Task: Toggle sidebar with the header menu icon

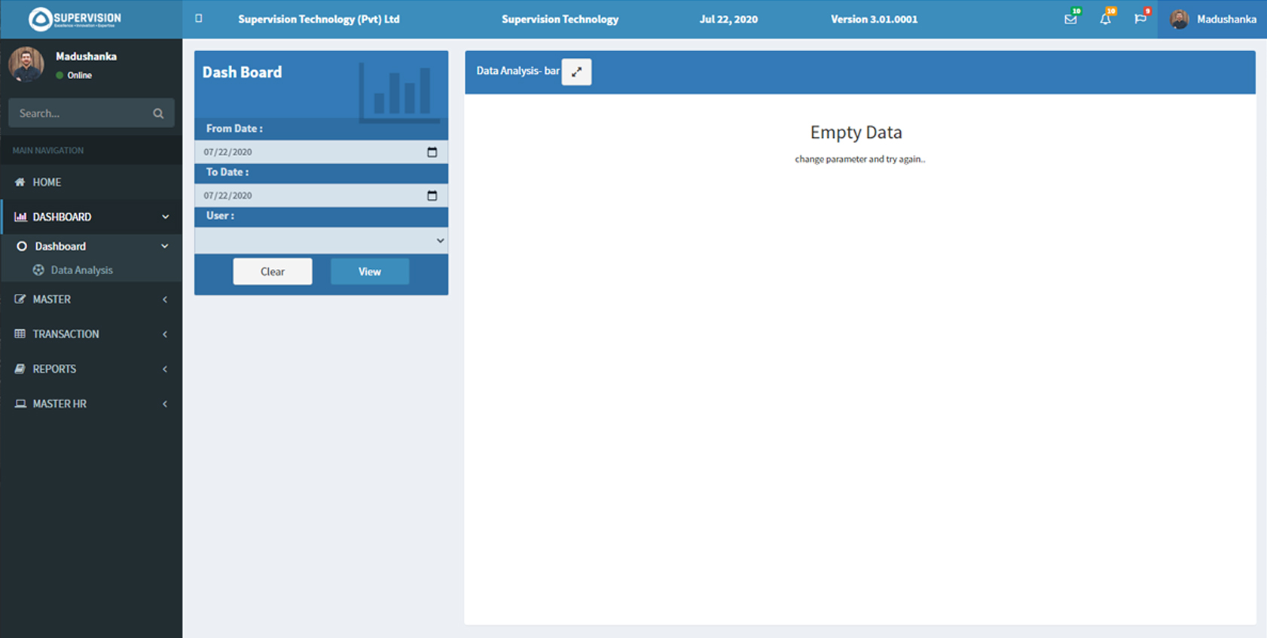Action: coord(199,19)
